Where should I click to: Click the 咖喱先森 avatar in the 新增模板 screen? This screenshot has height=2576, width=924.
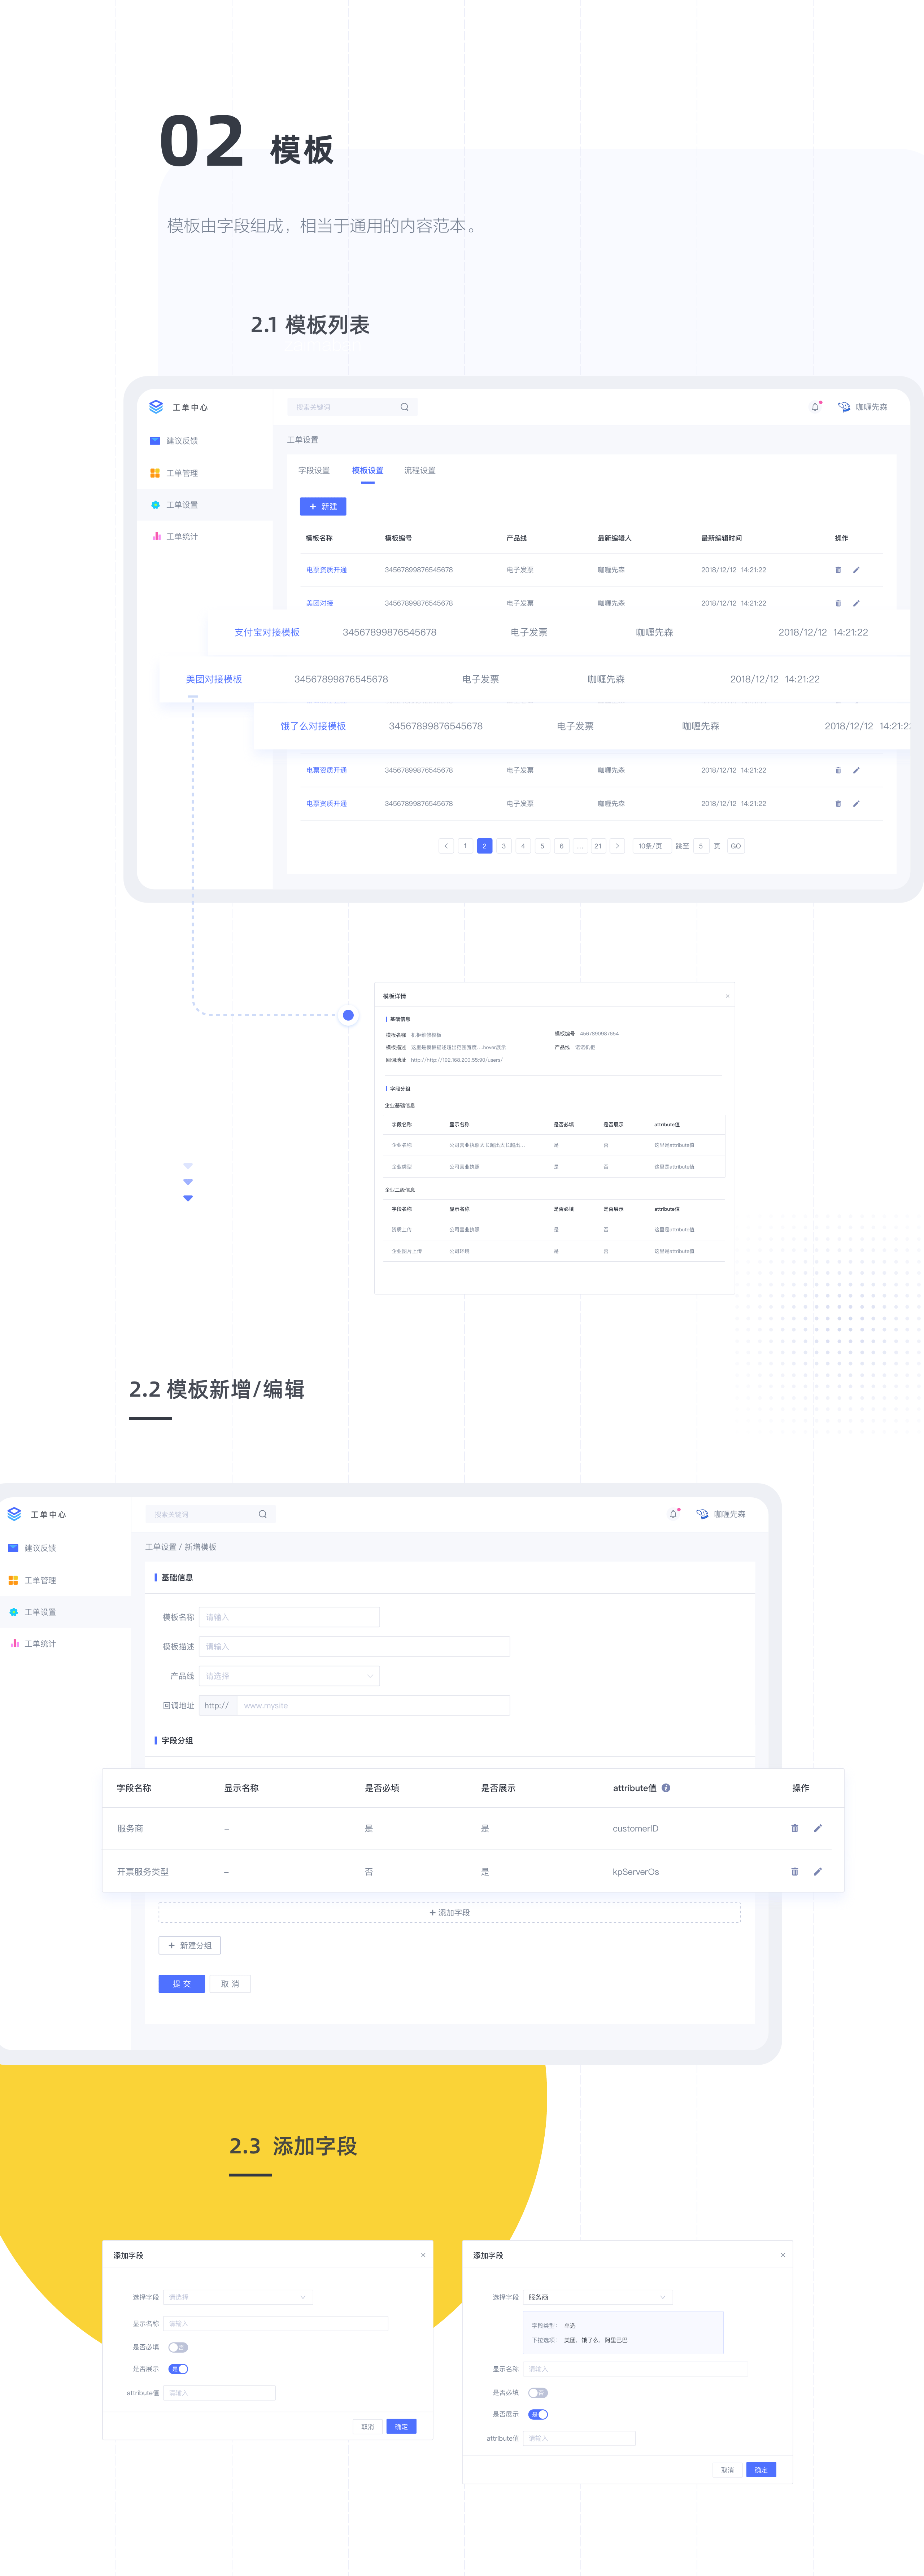coord(702,1514)
